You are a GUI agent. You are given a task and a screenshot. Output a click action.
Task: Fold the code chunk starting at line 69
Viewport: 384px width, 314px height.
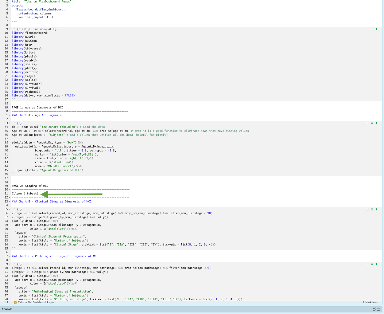[10, 264]
